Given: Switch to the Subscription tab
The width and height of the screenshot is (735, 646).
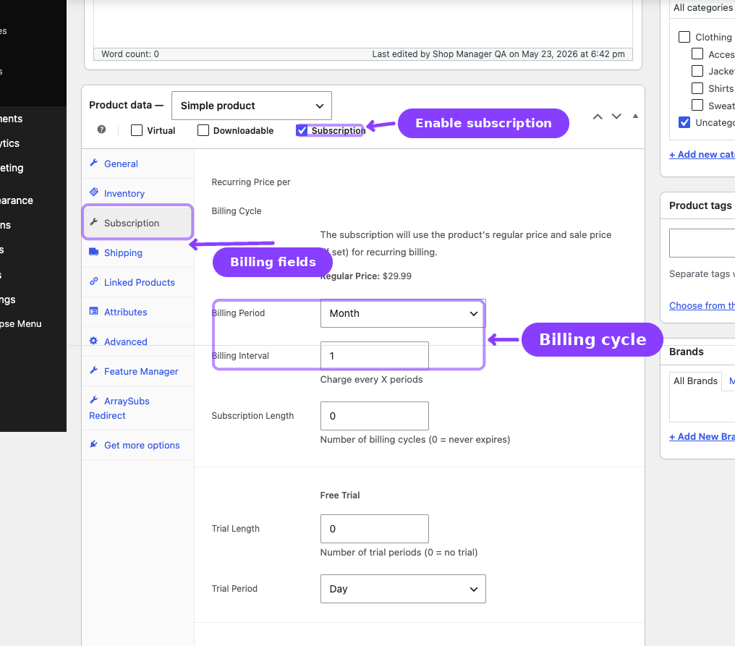Looking at the screenshot, I should click(137, 223).
